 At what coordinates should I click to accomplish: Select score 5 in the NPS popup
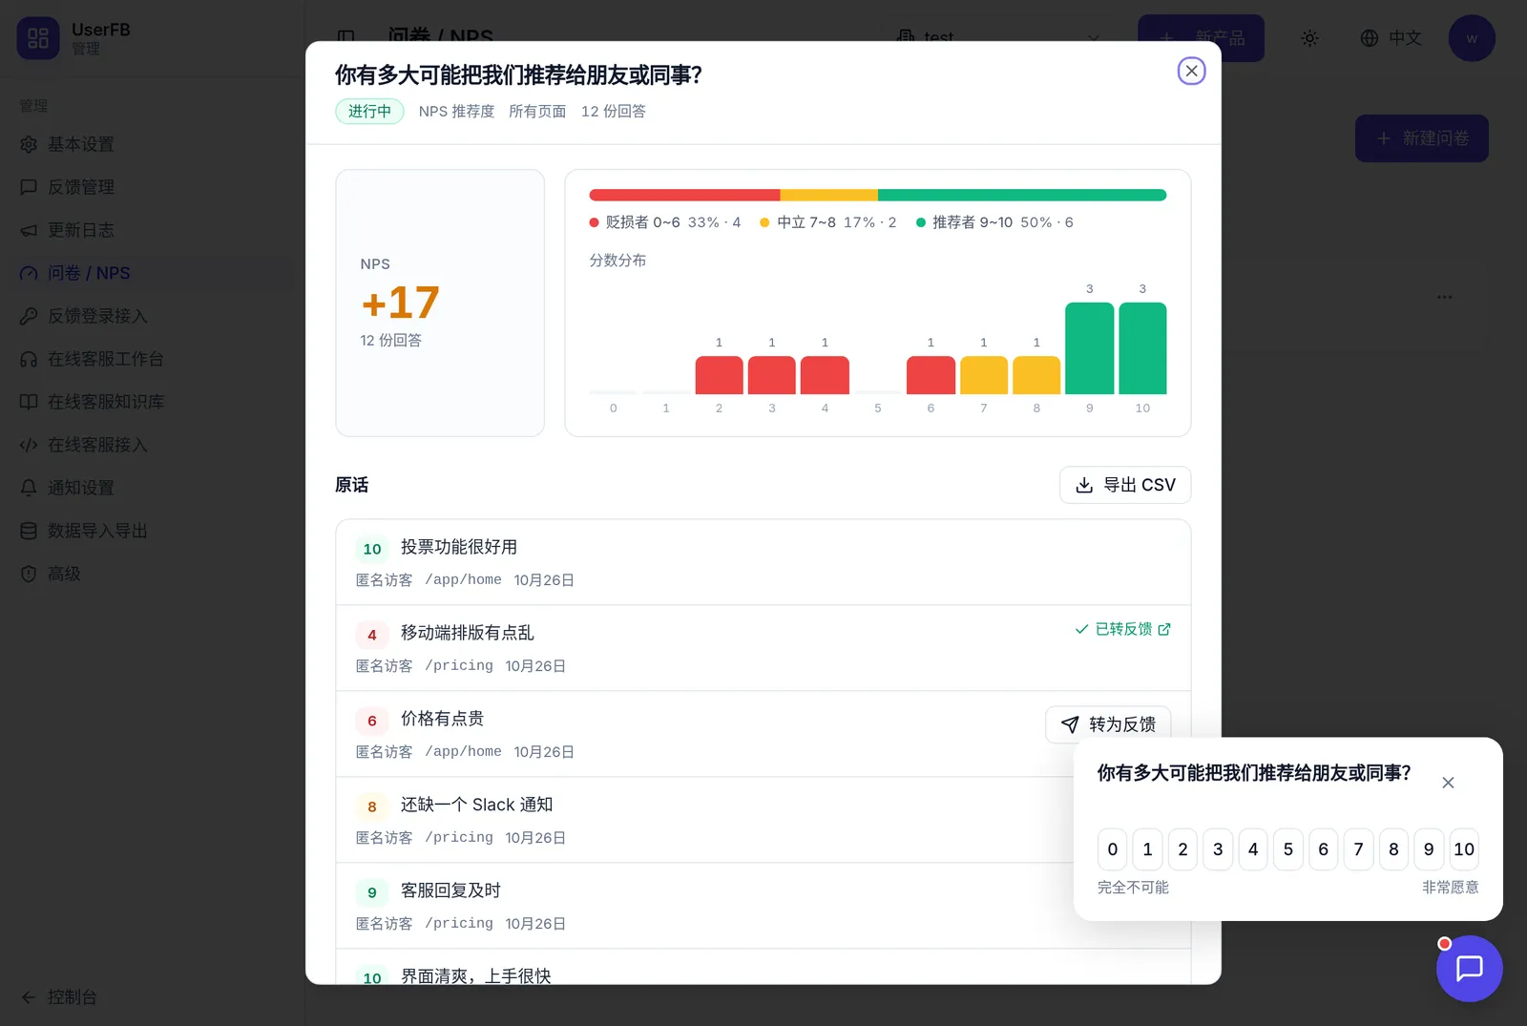point(1288,849)
